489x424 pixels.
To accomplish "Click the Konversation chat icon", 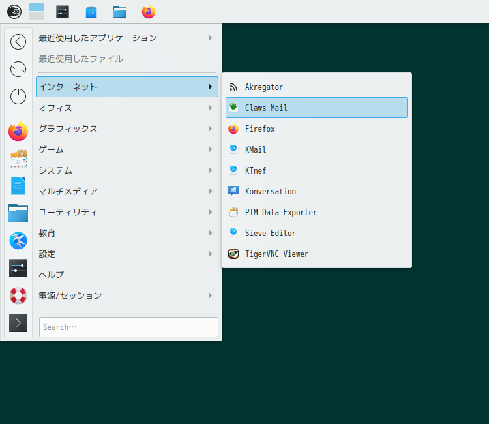I will [x=233, y=191].
